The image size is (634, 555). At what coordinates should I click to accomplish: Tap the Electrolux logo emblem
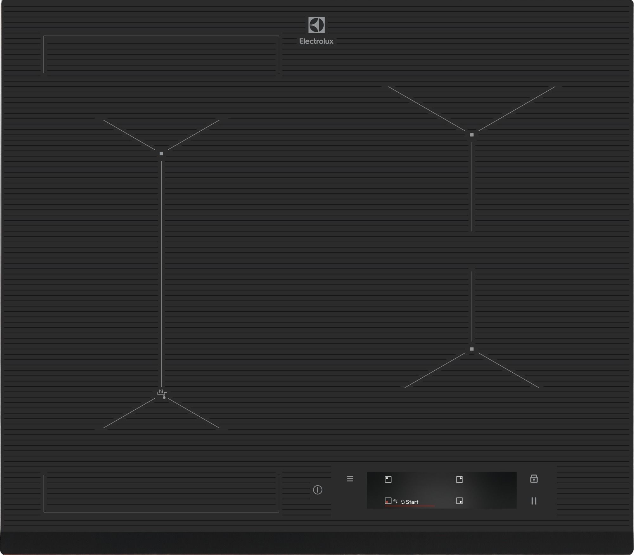pyautogui.click(x=316, y=25)
